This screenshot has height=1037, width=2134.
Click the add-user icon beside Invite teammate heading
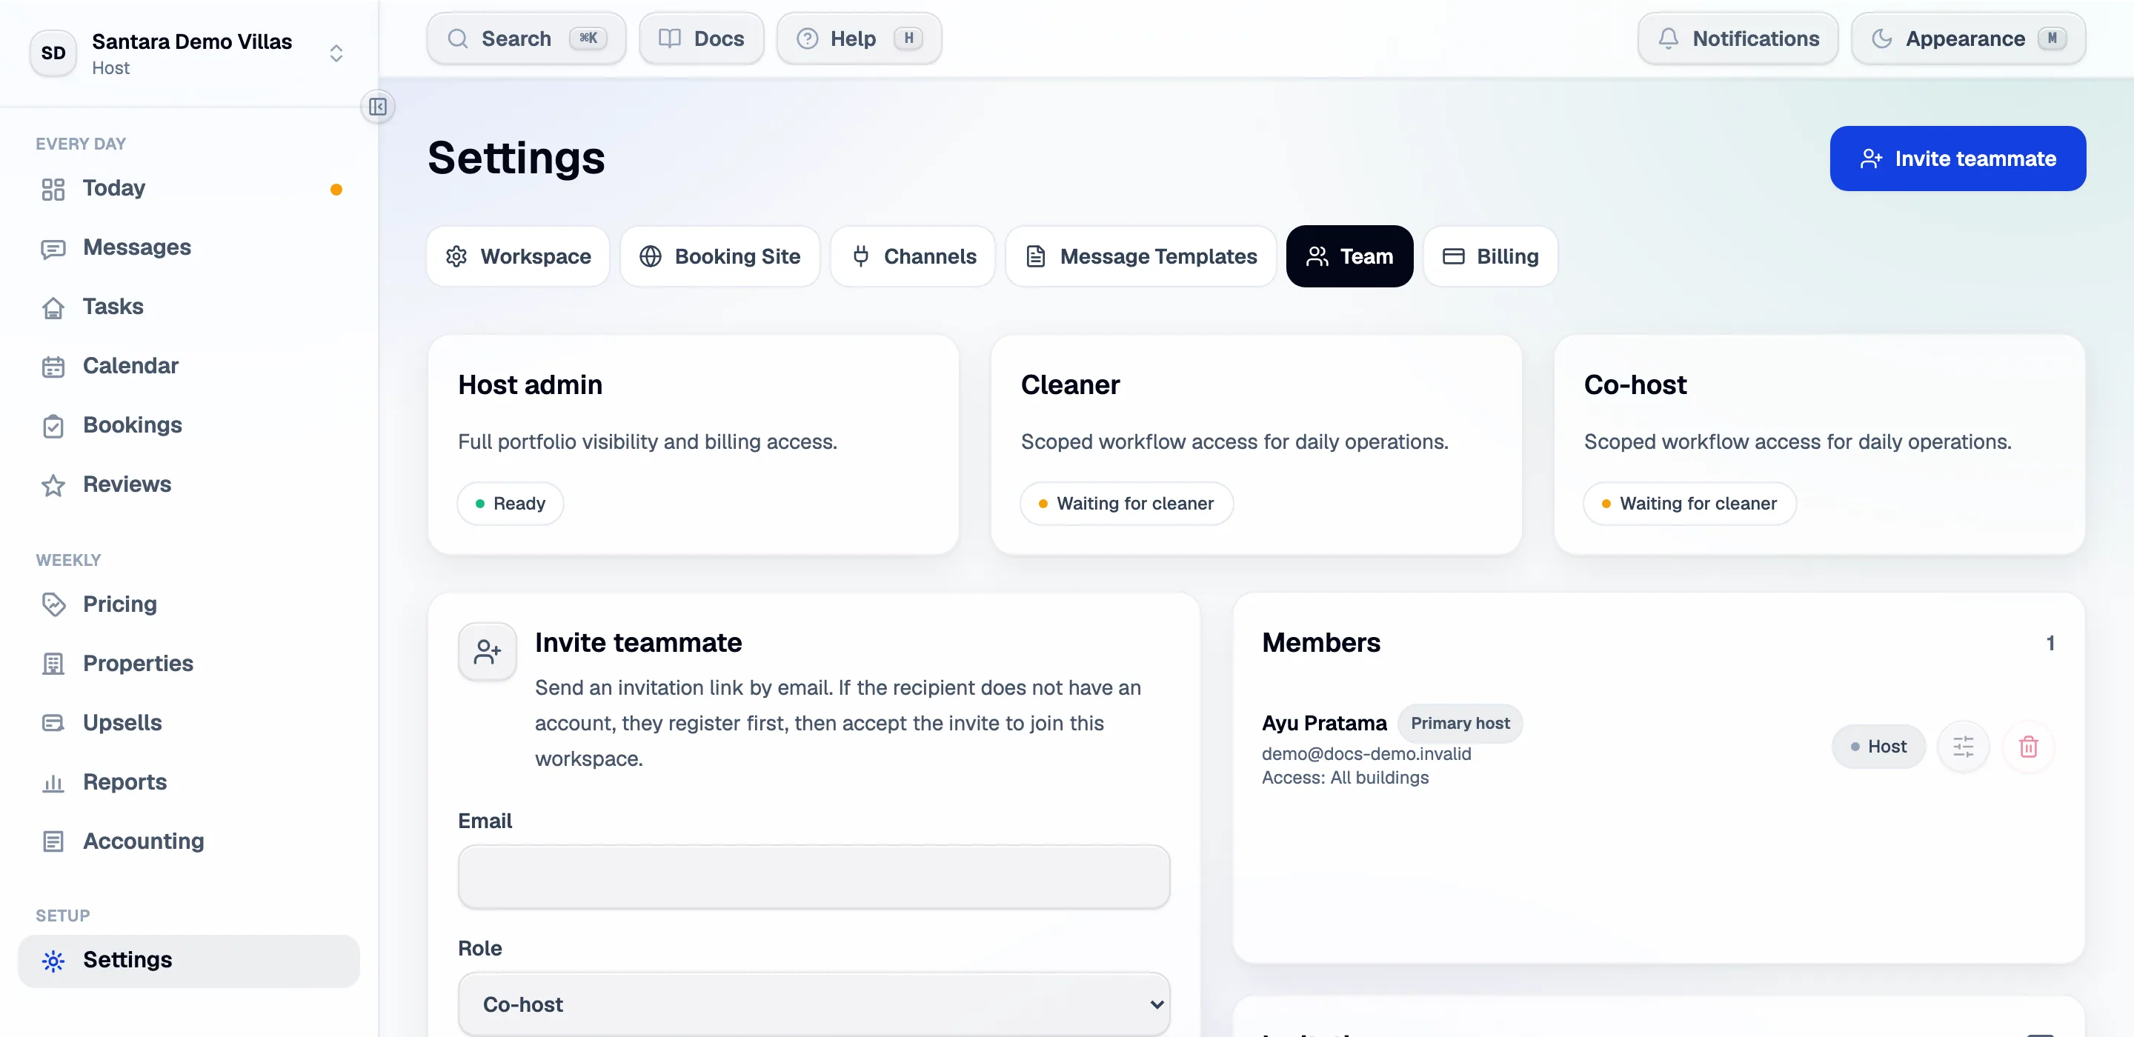pyautogui.click(x=487, y=652)
